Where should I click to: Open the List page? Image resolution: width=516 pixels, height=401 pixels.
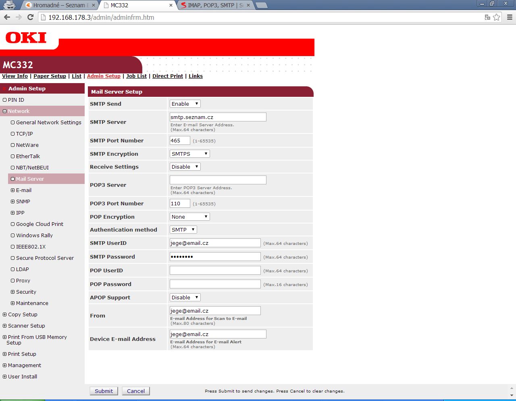(77, 76)
